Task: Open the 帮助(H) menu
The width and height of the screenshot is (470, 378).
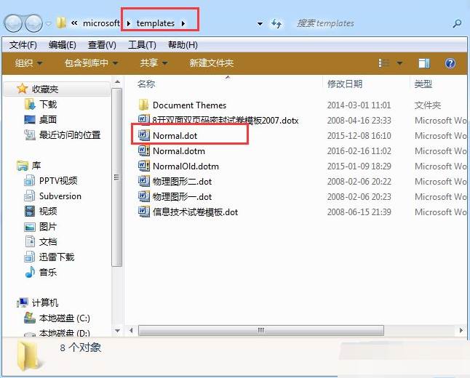Action: click(183, 45)
